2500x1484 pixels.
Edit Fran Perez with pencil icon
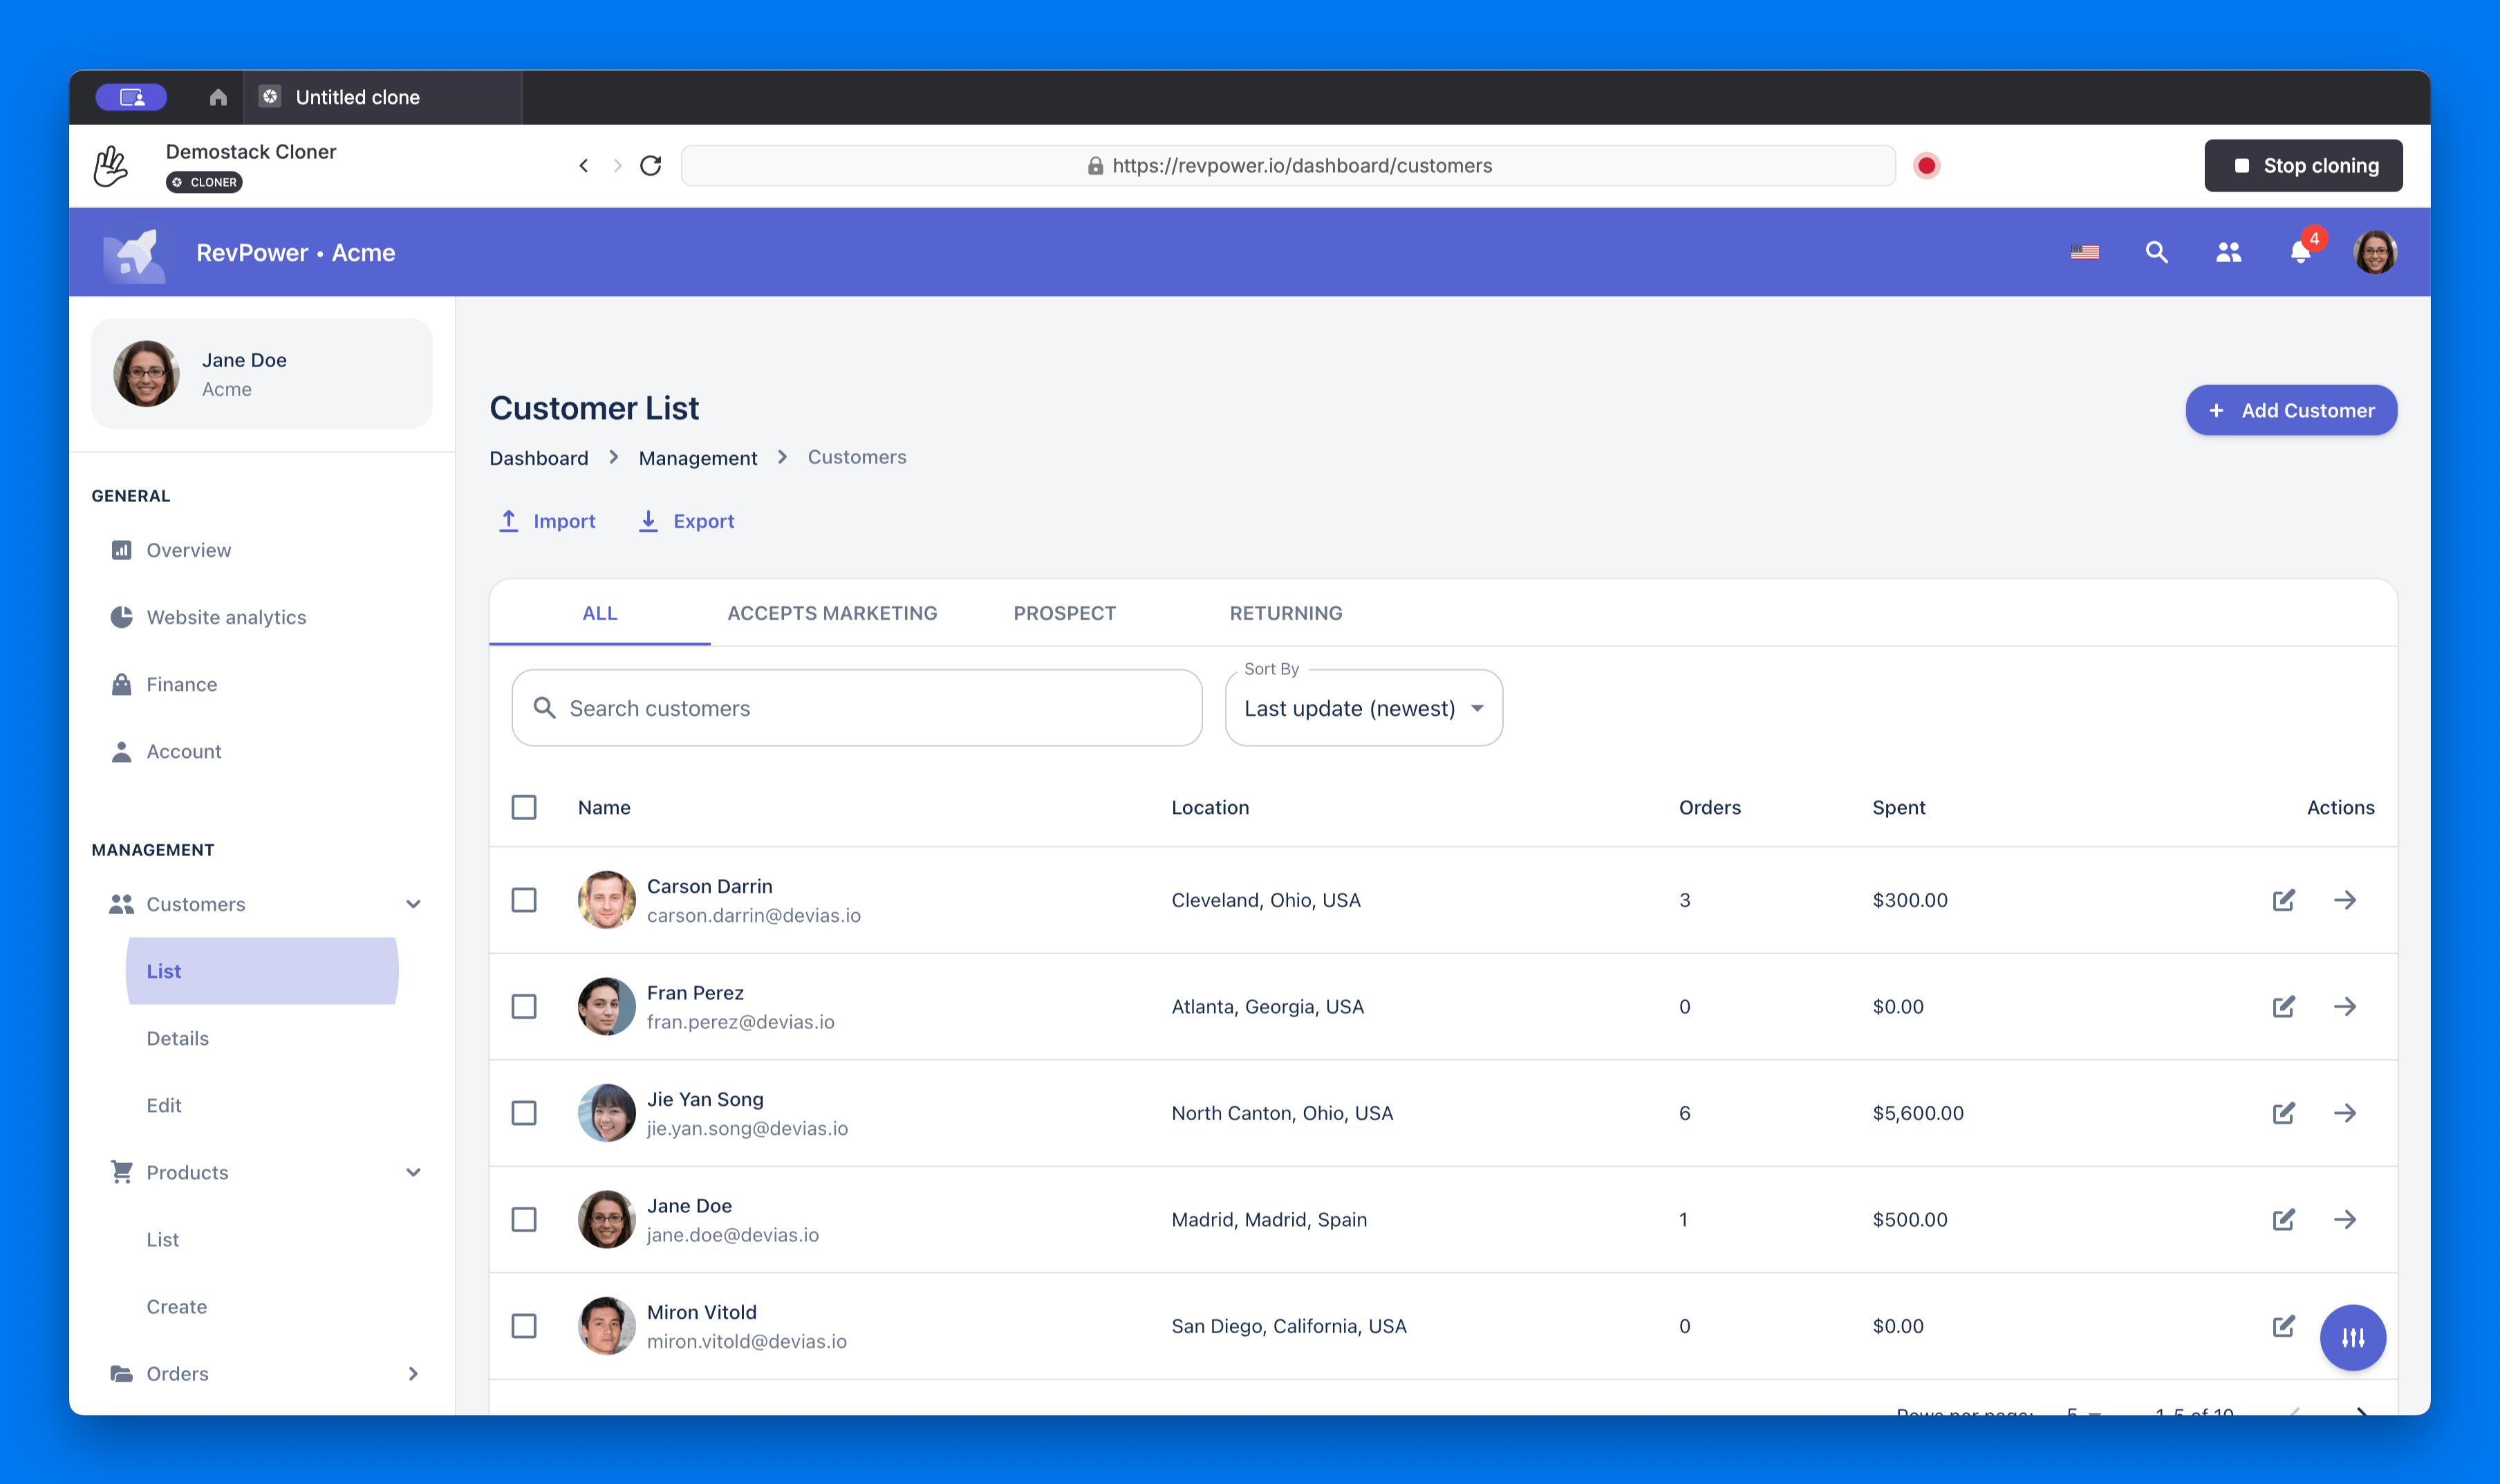coord(2283,1006)
